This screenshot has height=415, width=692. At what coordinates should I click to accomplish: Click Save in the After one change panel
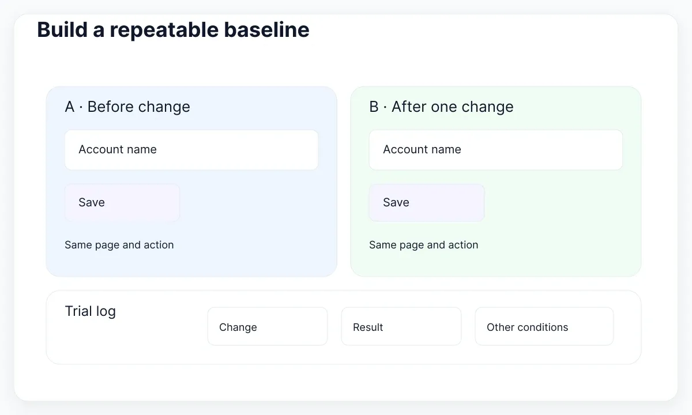point(427,202)
